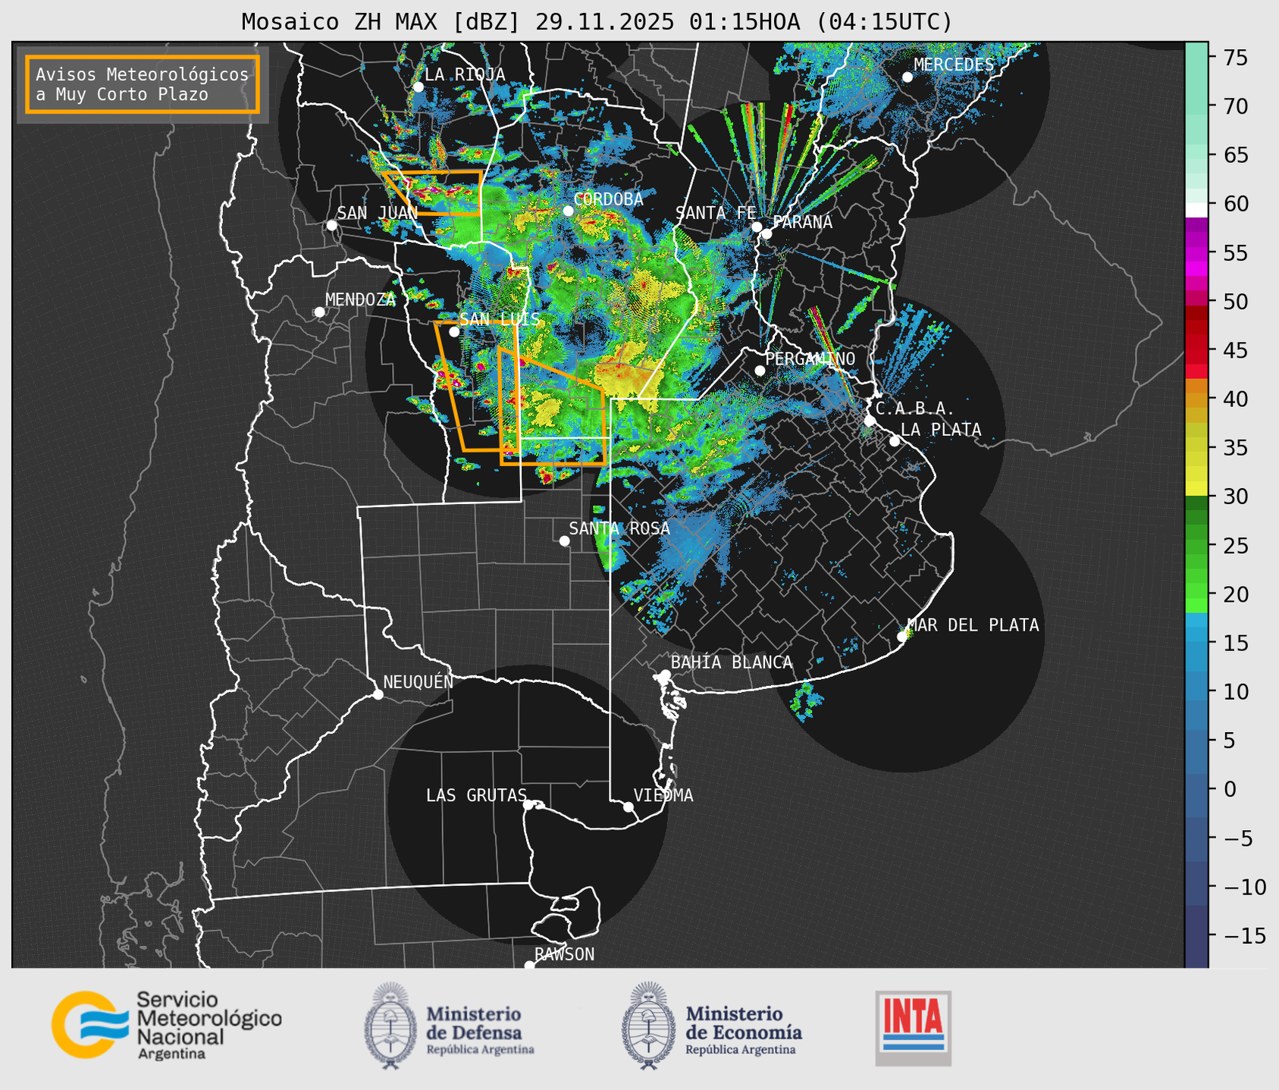Click the LAS GRUTAS city marker dot

(x=528, y=804)
